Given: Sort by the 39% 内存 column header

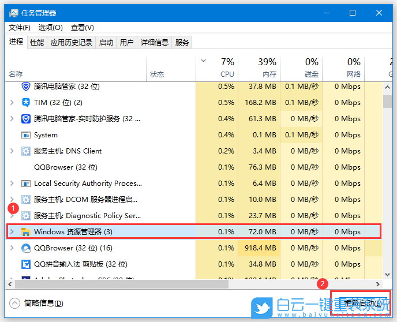Looking at the screenshot, I should [259, 69].
